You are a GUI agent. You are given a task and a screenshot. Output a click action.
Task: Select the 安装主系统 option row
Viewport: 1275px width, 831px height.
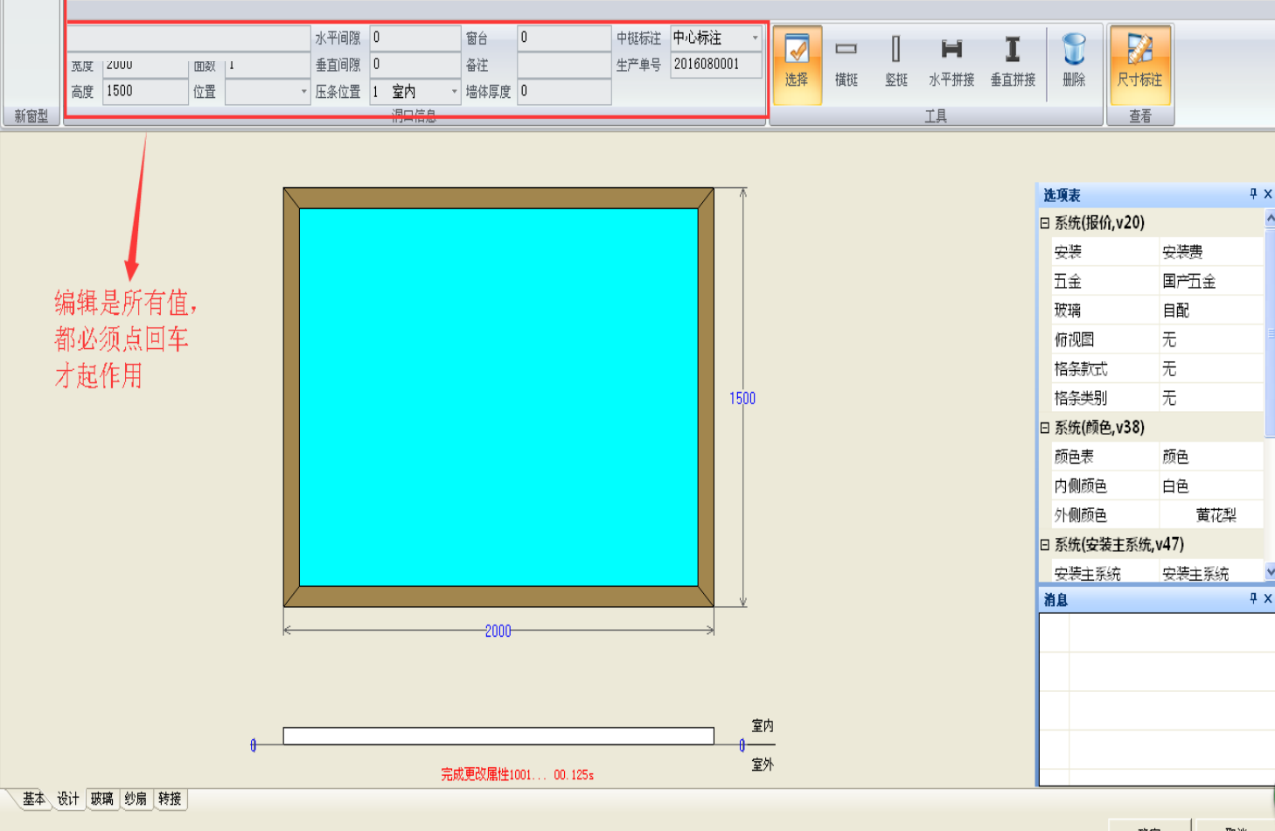coord(1158,573)
